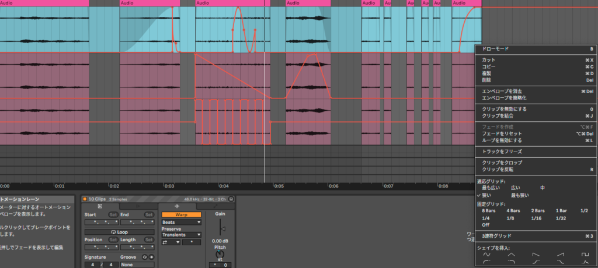Click the Groove None field

(x=137, y=265)
